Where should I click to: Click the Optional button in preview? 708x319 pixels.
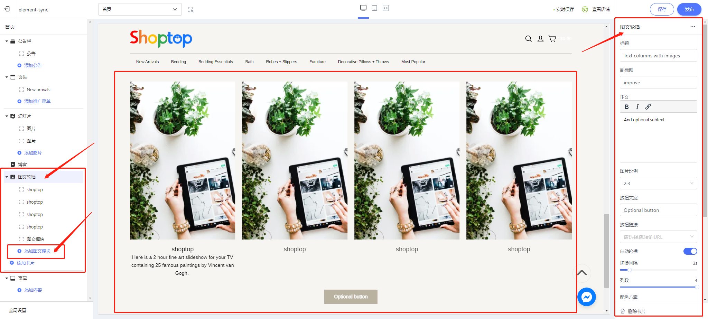351,297
